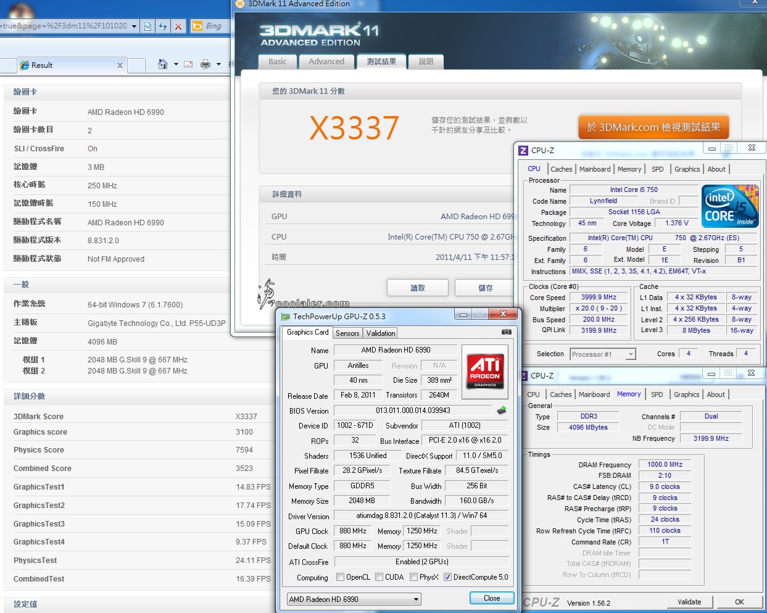Click the Core Speed value '3999.9 MHz'
Image resolution: width=767 pixels, height=613 pixels.
[599, 297]
